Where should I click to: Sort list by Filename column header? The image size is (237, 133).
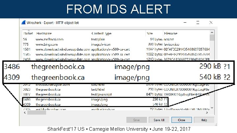pos(171,33)
